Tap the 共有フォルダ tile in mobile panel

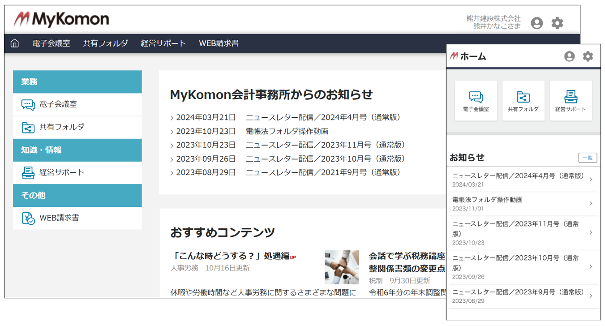pyautogui.click(x=523, y=101)
